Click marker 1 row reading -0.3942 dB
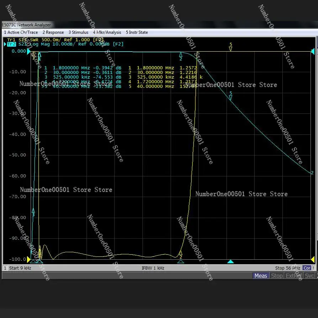The width and height of the screenshot is (318, 318). [83, 68]
